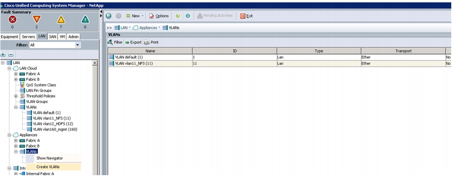Click the warning faults teal triangle icon
This screenshot has width=452, height=188.
(85, 19)
